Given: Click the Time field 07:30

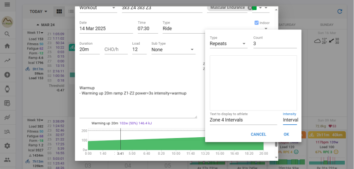Looking at the screenshot, I should click(x=147, y=29).
